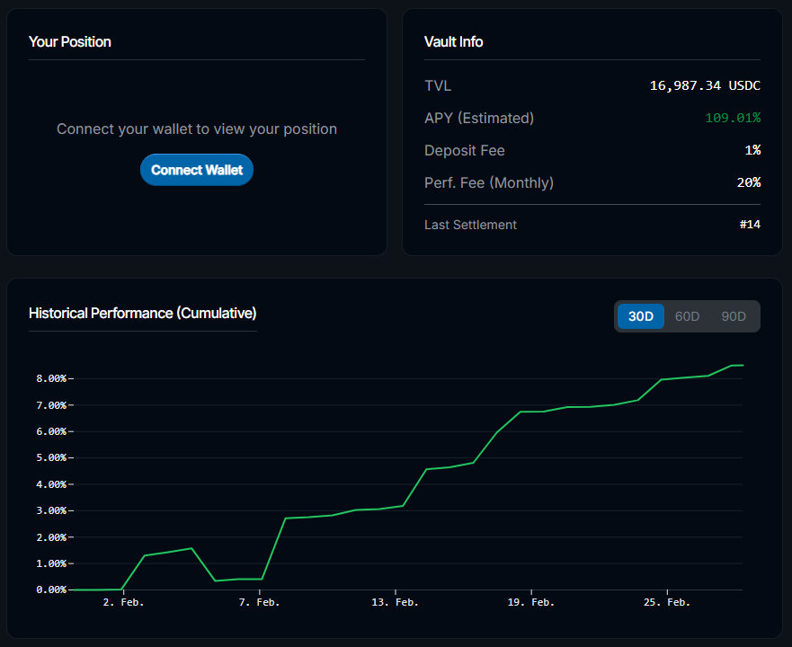The image size is (792, 647).
Task: Click the Last Settlement number #14
Action: [750, 225]
